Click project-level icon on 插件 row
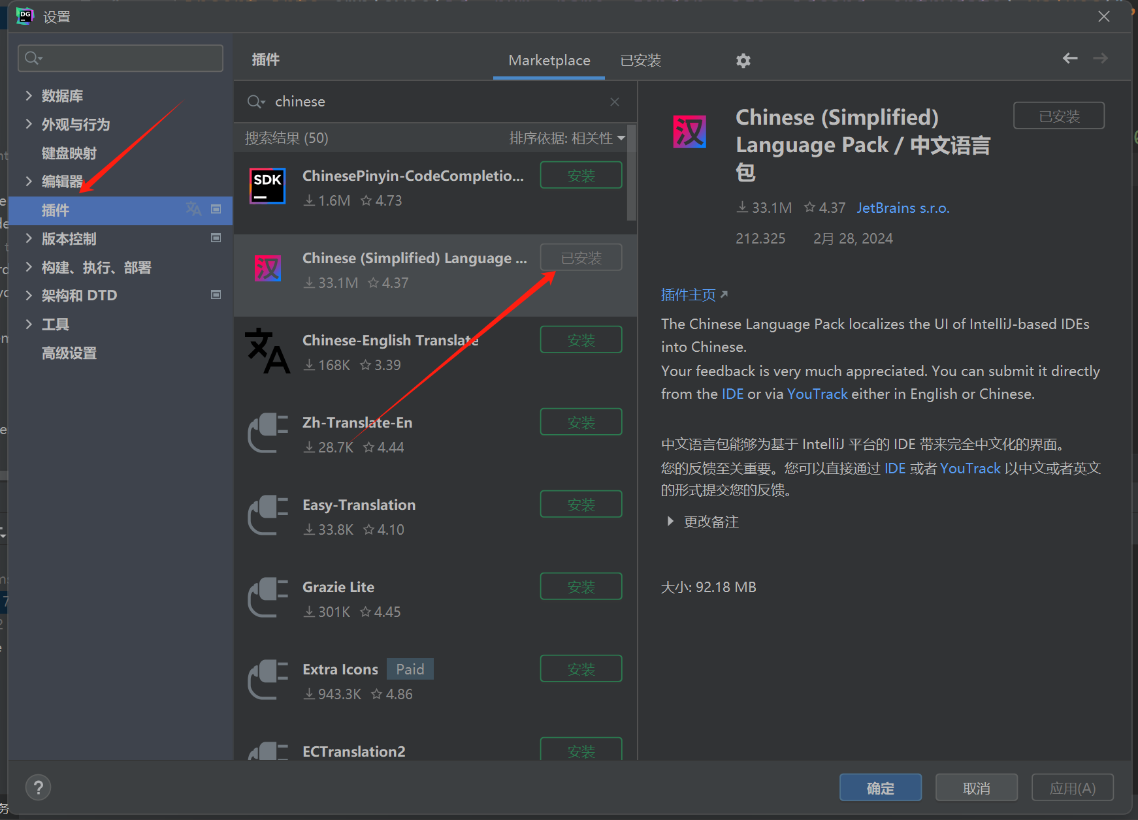1138x820 pixels. (x=216, y=209)
